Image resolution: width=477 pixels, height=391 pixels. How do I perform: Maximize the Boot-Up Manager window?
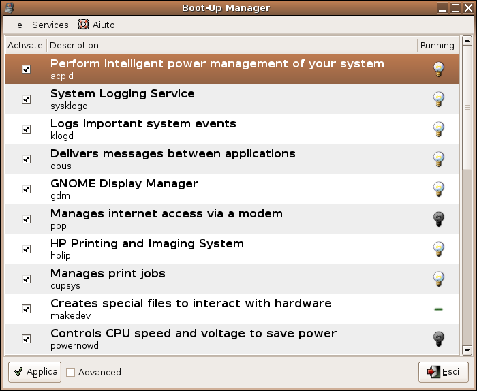pyautogui.click(x=455, y=8)
